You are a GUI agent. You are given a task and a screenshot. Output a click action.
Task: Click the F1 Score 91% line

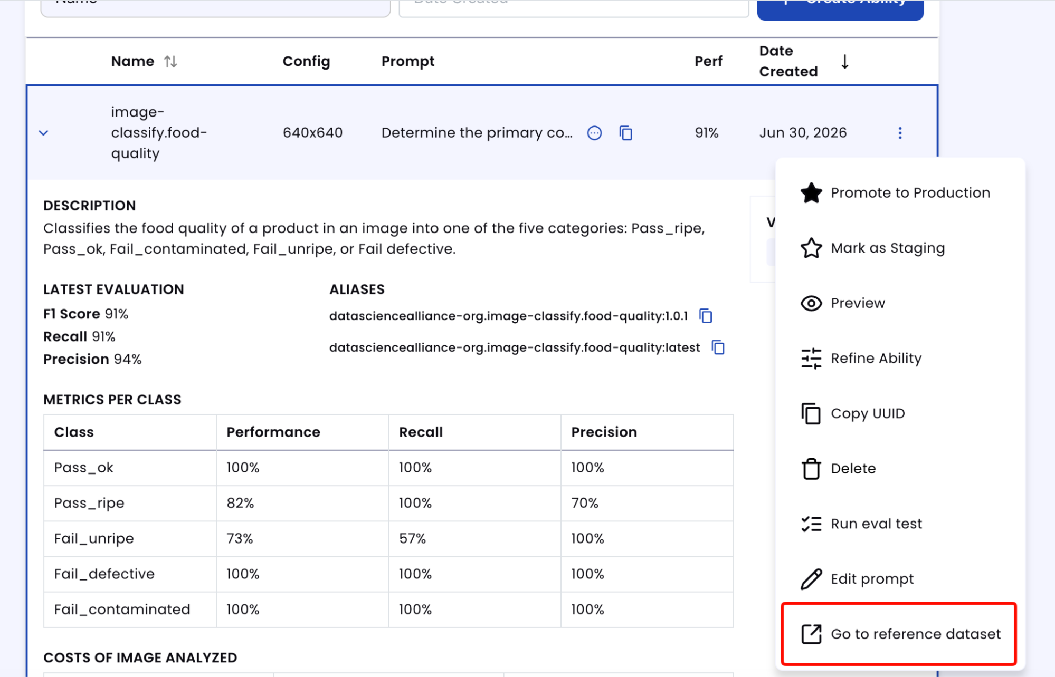tap(85, 314)
